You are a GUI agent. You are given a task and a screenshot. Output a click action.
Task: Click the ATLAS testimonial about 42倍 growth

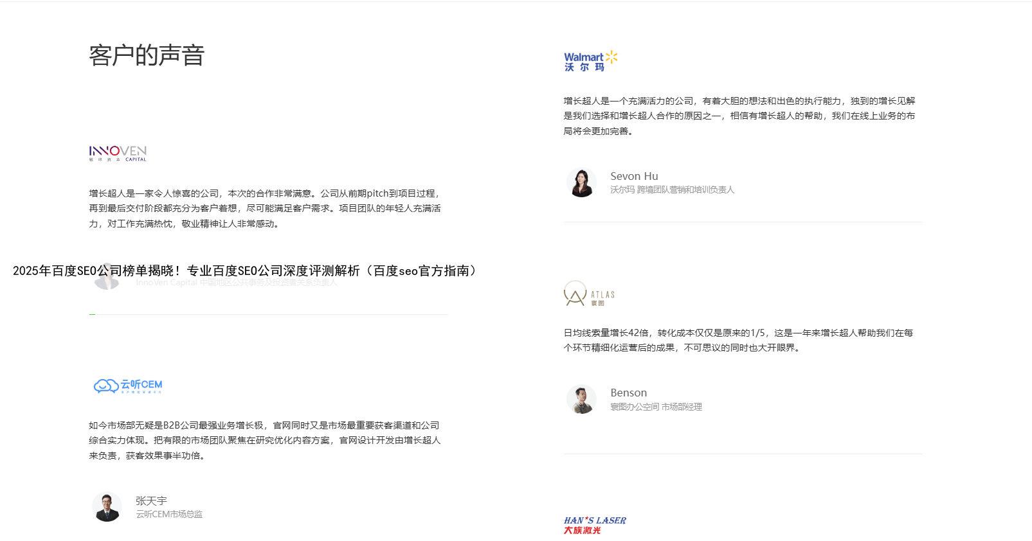[x=738, y=340]
